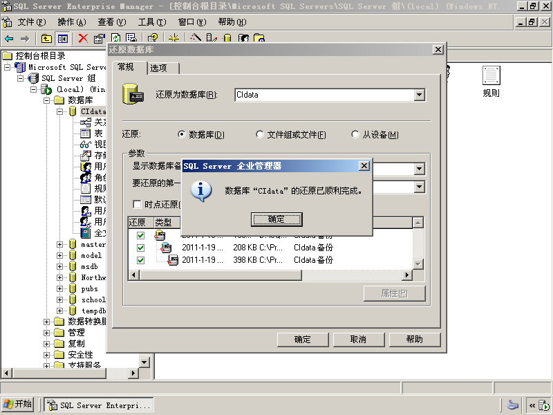The image size is (553, 415).
Task: Select the 从设备 radio button
Action: click(x=355, y=134)
